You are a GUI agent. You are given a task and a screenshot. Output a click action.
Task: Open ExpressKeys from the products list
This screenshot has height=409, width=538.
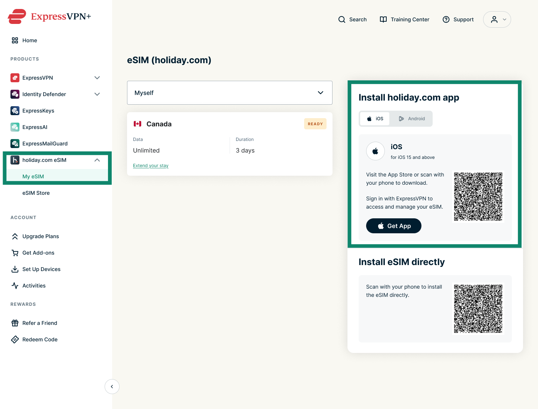coord(38,111)
